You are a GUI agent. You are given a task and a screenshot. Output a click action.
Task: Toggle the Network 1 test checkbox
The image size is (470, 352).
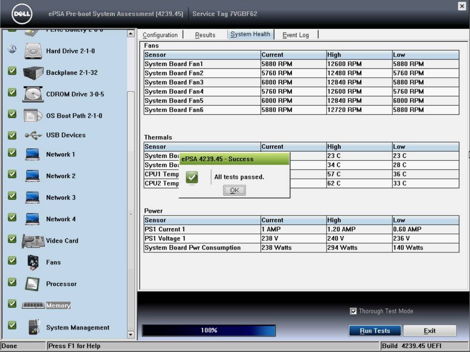point(12,153)
